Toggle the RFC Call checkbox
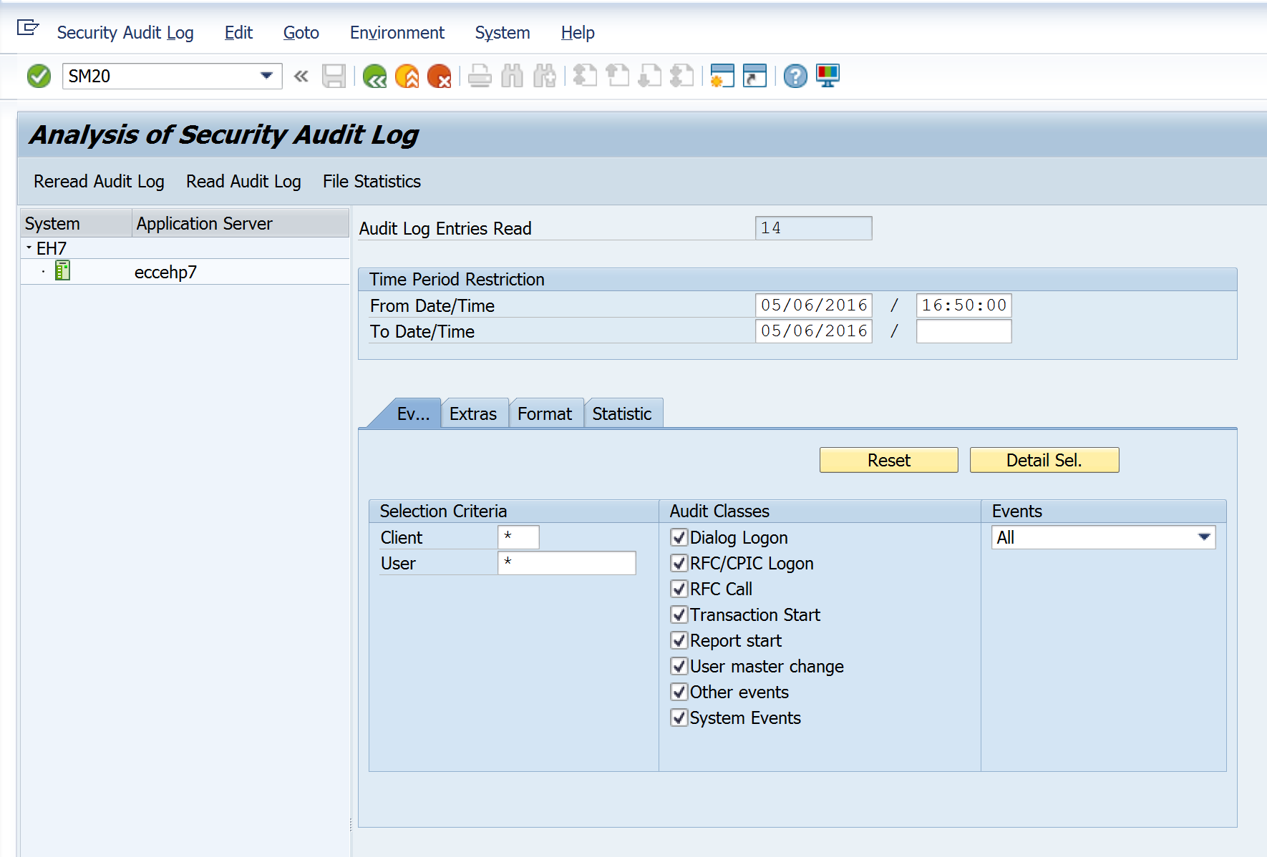1267x857 pixels. 679,589
